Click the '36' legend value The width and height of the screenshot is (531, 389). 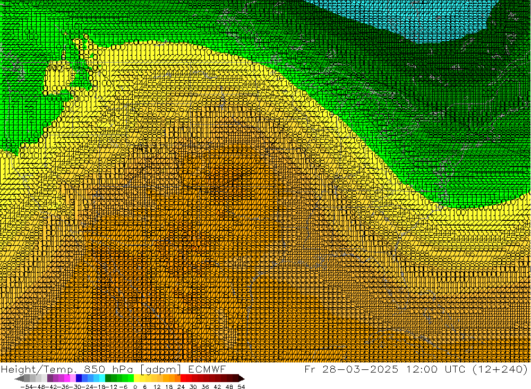(x=205, y=387)
